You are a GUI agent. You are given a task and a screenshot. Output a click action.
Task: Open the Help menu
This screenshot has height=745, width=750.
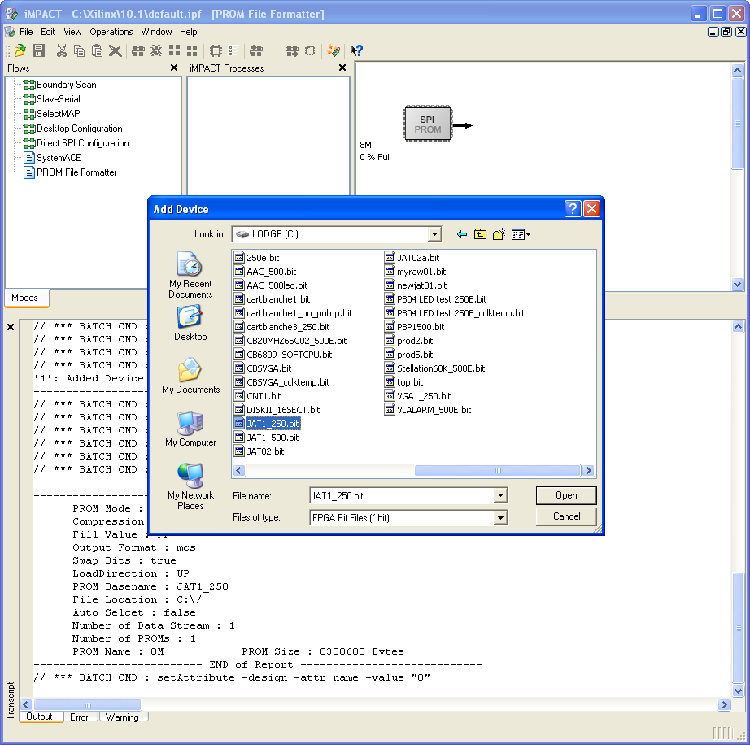[x=189, y=32]
